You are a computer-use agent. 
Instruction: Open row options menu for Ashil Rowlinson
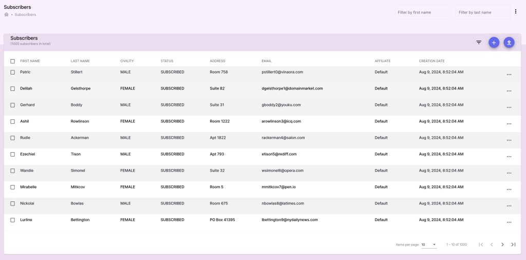click(x=509, y=124)
